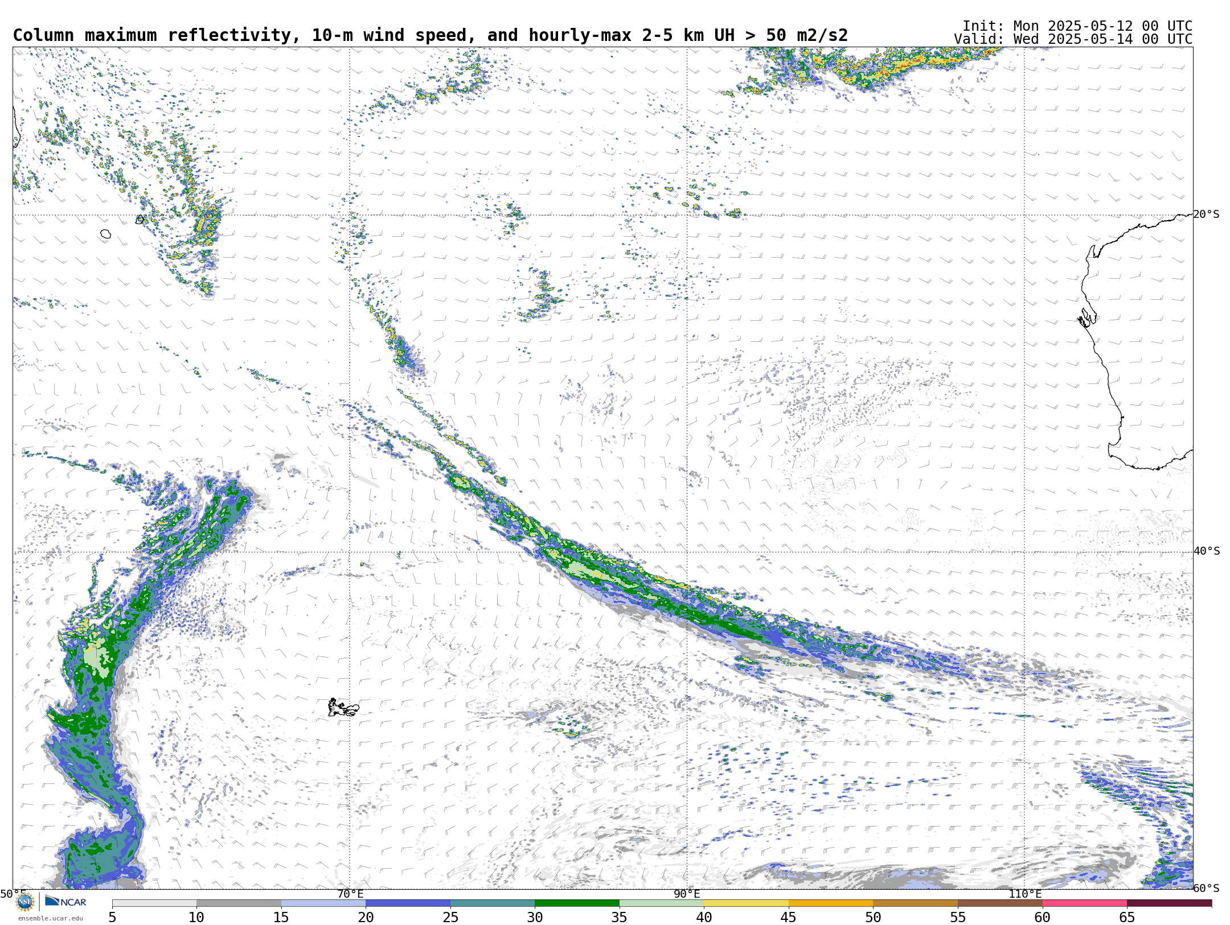Screen dimensions: 1230x925
Task: Click the NCAR logo
Action: click(65, 901)
